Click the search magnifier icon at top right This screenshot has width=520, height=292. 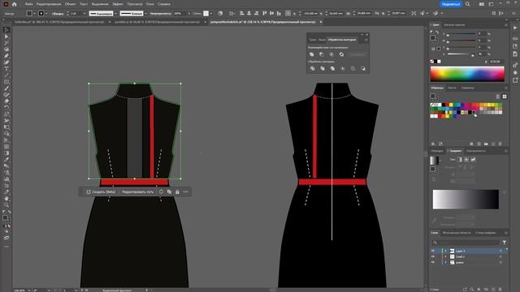click(x=468, y=4)
